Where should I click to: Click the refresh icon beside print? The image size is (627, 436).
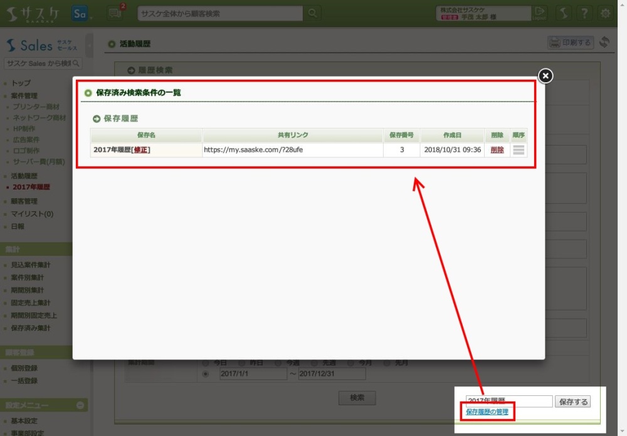604,43
